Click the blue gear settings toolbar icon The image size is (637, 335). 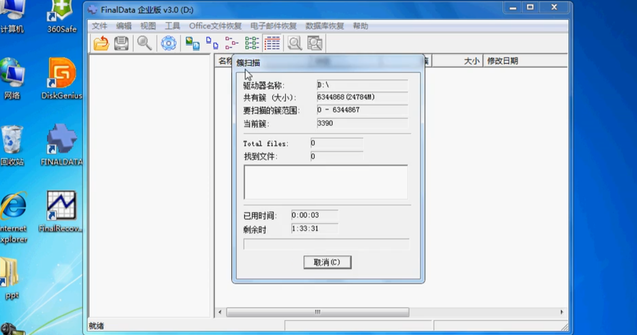[168, 44]
